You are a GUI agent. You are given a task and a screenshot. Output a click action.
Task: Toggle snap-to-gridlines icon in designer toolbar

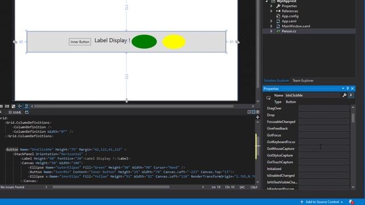click(7, 106)
